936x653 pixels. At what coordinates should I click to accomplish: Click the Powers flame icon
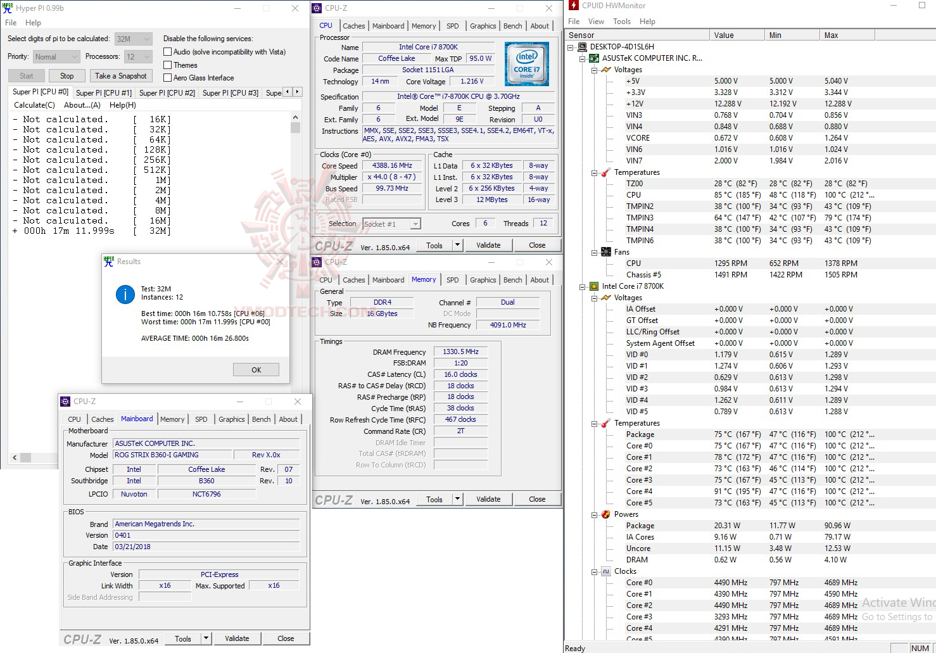pos(606,514)
